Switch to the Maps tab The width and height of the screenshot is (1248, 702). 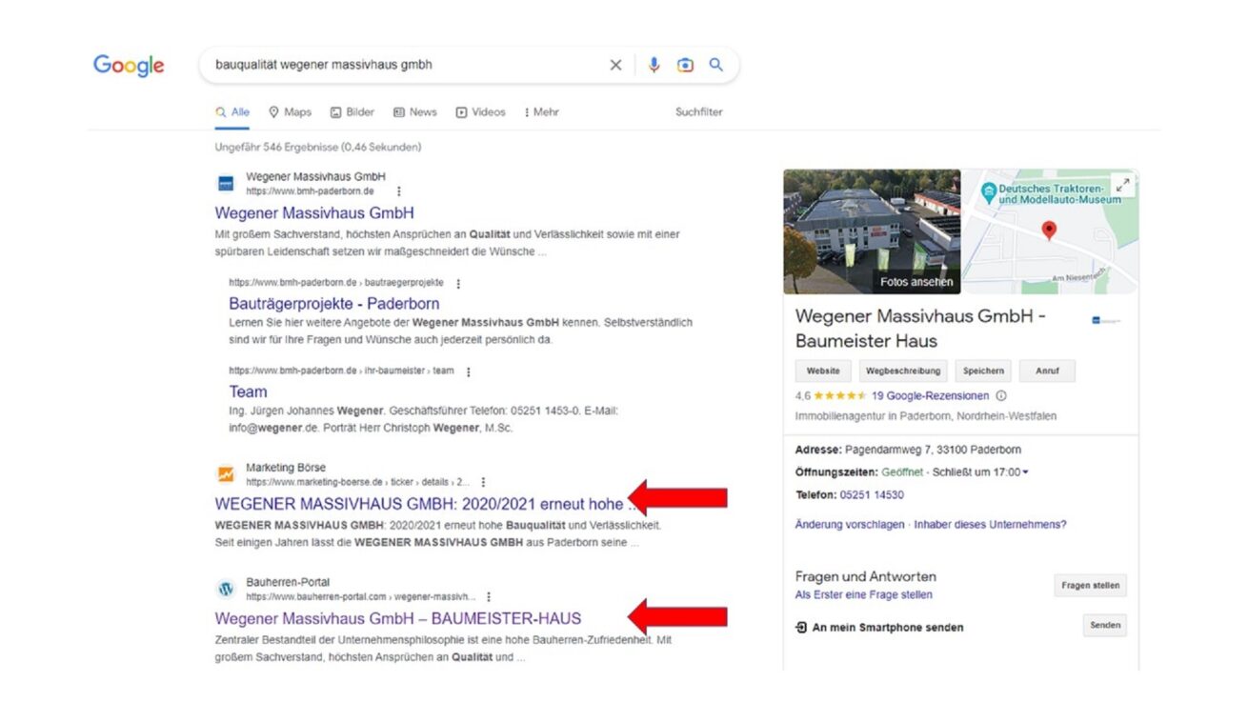290,111
